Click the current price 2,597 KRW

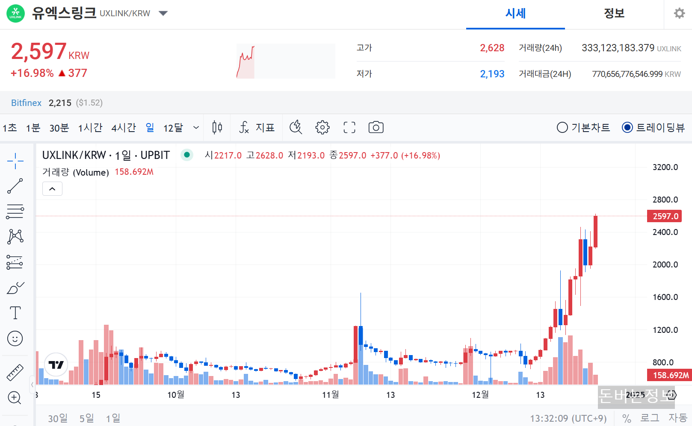pos(50,52)
